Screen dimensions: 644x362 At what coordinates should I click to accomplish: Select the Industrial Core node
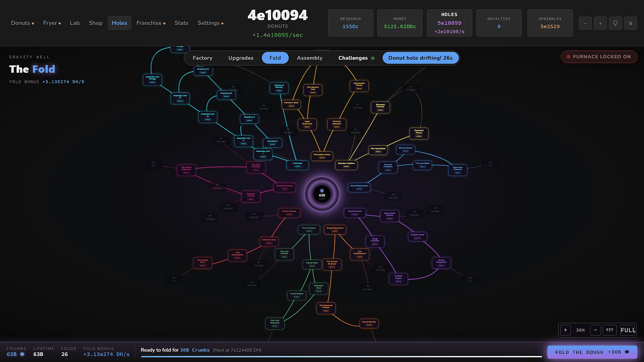click(x=269, y=241)
